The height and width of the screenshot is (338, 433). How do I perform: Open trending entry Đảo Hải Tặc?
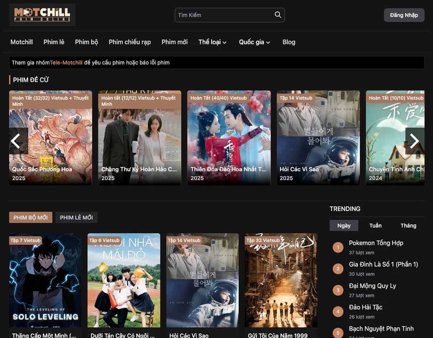tap(365, 307)
